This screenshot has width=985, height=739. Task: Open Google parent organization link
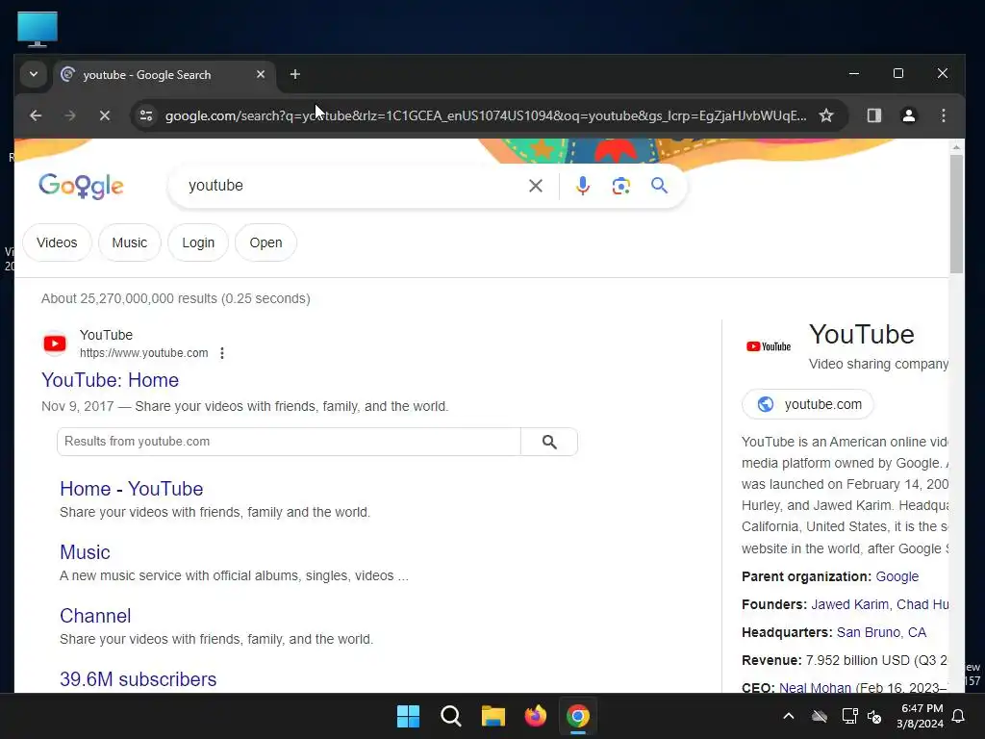pyautogui.click(x=897, y=577)
